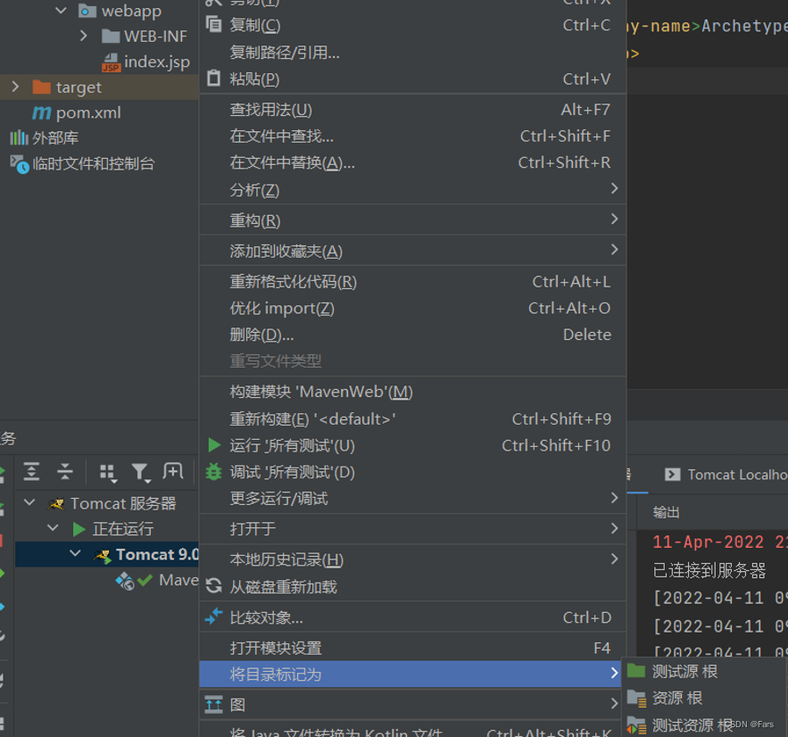This screenshot has height=737, width=788.
Task: Click the Collapse All icon in Services toolbar
Action: click(x=65, y=471)
